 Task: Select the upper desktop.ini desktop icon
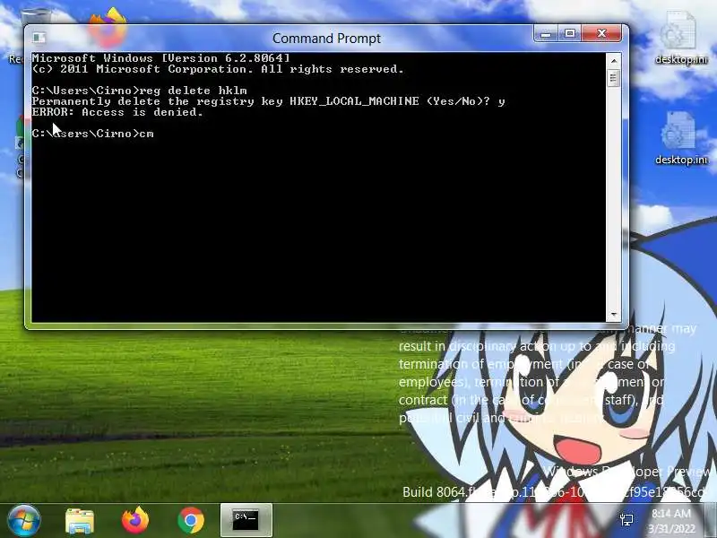click(680, 39)
